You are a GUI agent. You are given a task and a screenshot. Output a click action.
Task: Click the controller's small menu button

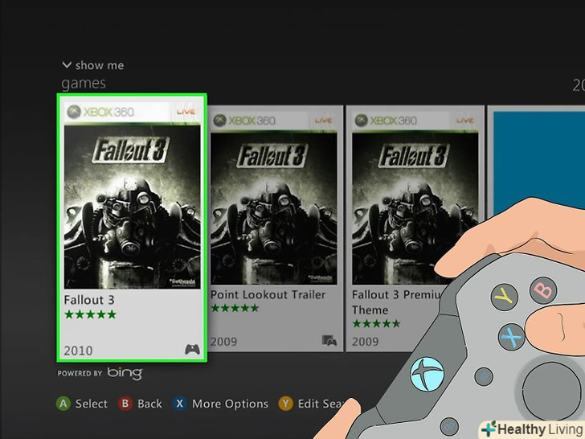(x=484, y=376)
